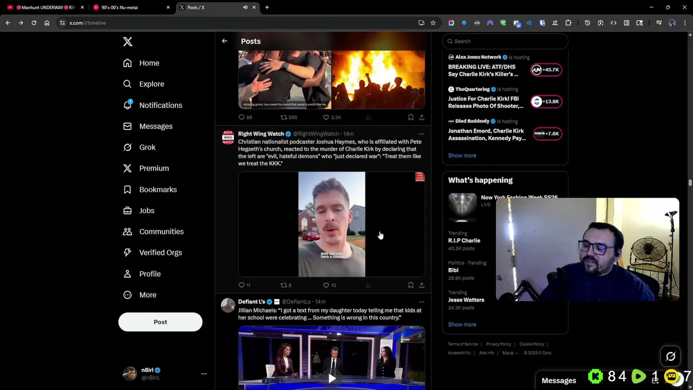This screenshot has width=693, height=390.
Task: Open Explore page
Action: click(x=143, y=84)
